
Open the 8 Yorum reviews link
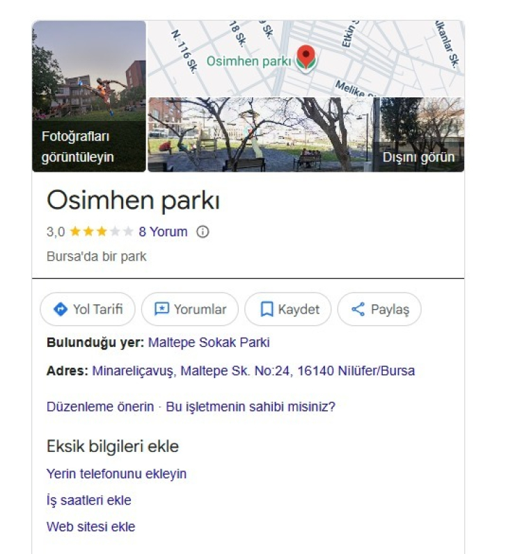163,231
